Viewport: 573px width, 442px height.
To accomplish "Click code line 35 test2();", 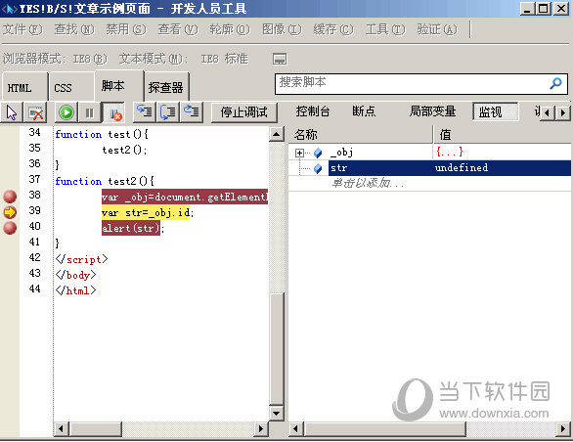I will [124, 150].
